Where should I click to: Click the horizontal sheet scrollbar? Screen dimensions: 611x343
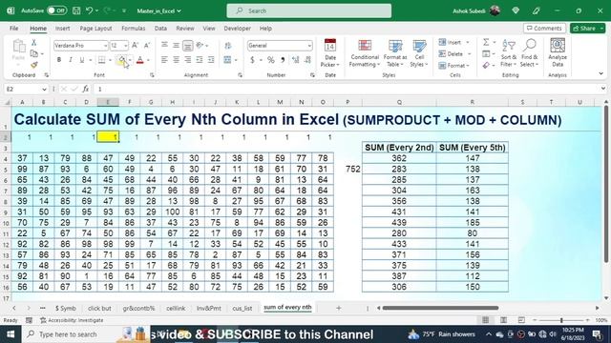[440, 308]
